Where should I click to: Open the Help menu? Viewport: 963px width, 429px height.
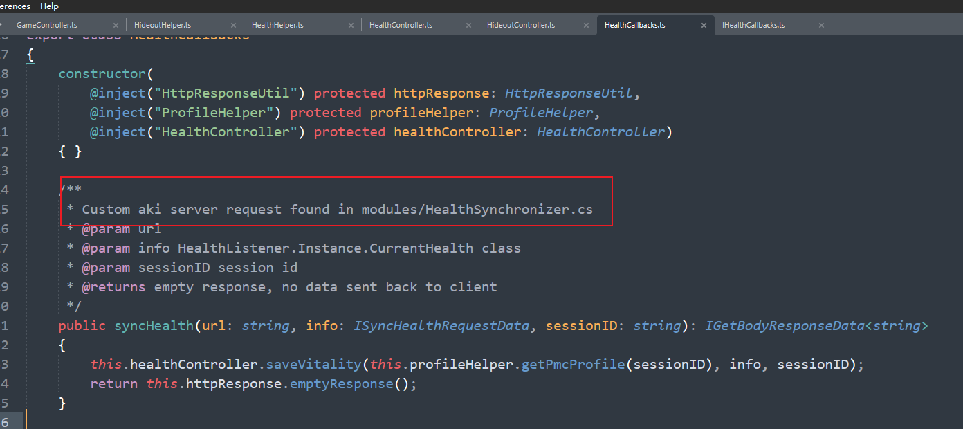point(49,6)
